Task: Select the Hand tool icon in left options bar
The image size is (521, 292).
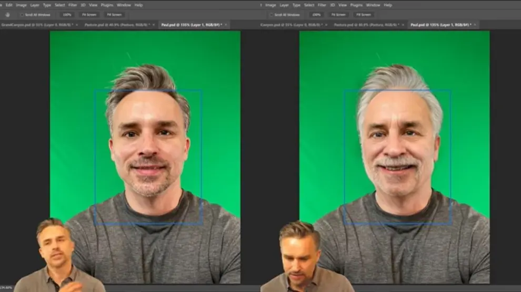Action: coord(7,15)
